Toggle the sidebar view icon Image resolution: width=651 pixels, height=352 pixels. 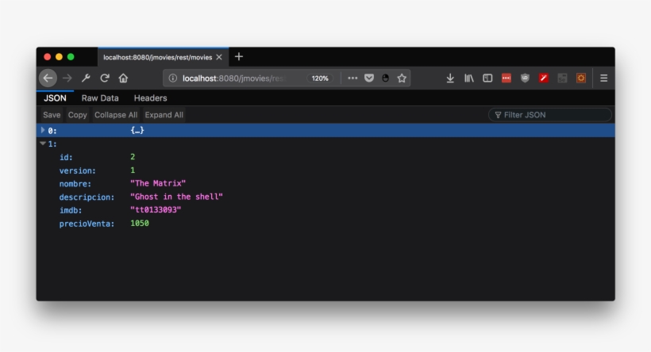pos(487,78)
